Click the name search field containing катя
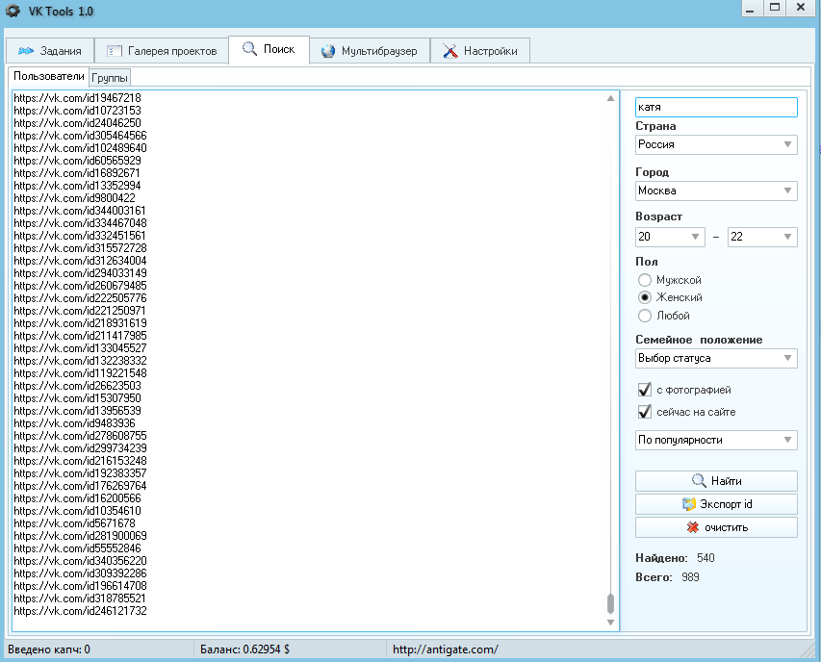 [x=716, y=107]
